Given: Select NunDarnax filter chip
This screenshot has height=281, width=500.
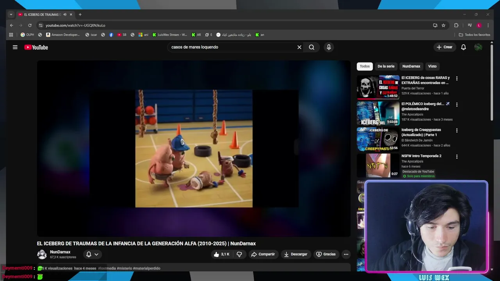Looking at the screenshot, I should 411,66.
